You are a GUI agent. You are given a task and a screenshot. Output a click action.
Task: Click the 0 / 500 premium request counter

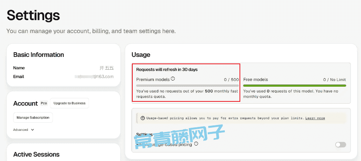click(231, 80)
